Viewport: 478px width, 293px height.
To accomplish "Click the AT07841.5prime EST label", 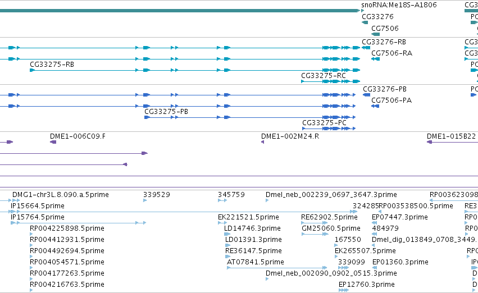I will (x=255, y=263).
